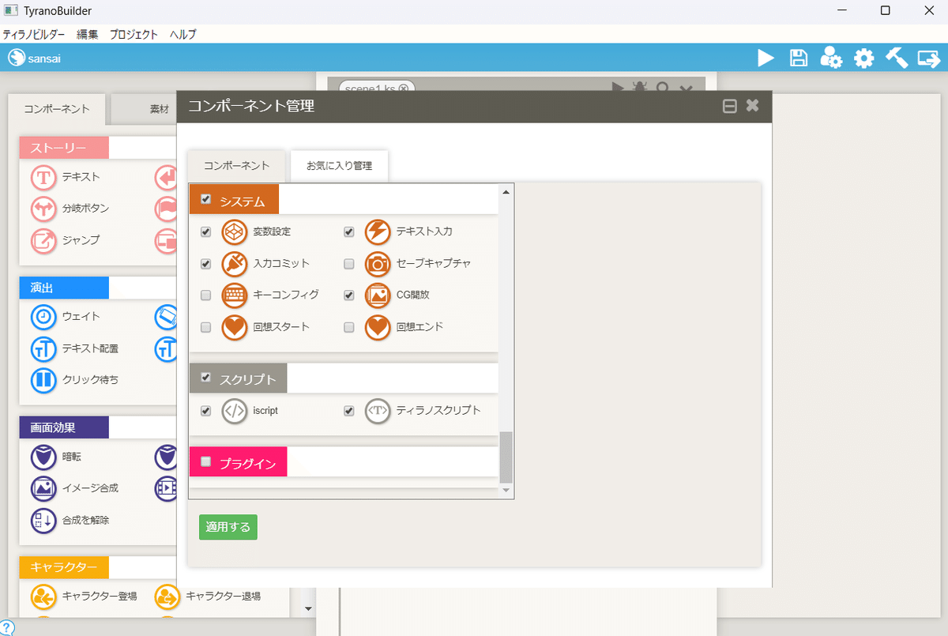Uncheck the テキスト入力 checkbox

pos(349,232)
